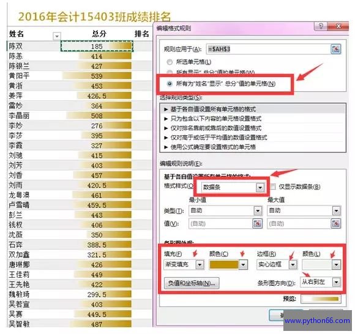
Task: Select rule type 仅对高于或低于平均值的数值设置格式
Action: click(x=253, y=138)
